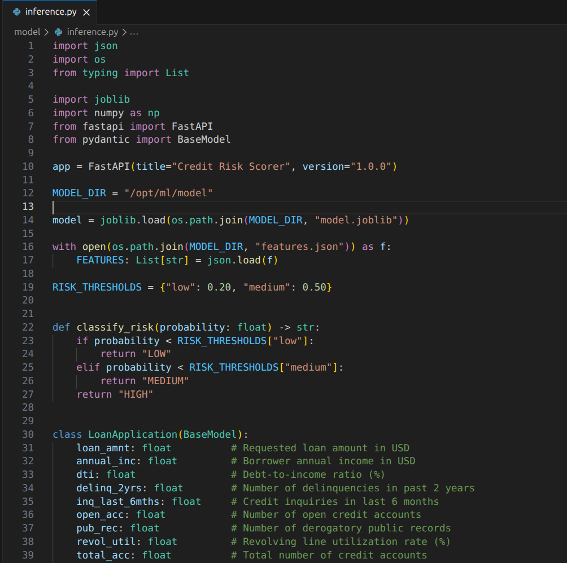This screenshot has height=563, width=567.
Task: Click the 'pub_rec' field name
Action: point(97,528)
